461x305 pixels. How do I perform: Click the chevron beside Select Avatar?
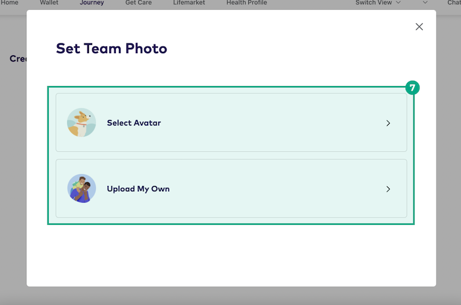[388, 123]
